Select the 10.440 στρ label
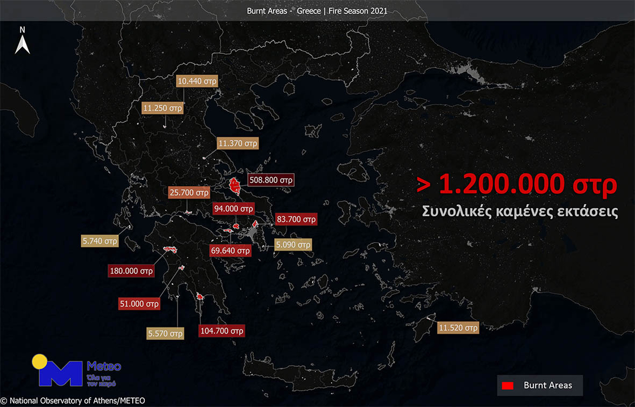Image resolution: width=635 pixels, height=407 pixels. tap(197, 81)
